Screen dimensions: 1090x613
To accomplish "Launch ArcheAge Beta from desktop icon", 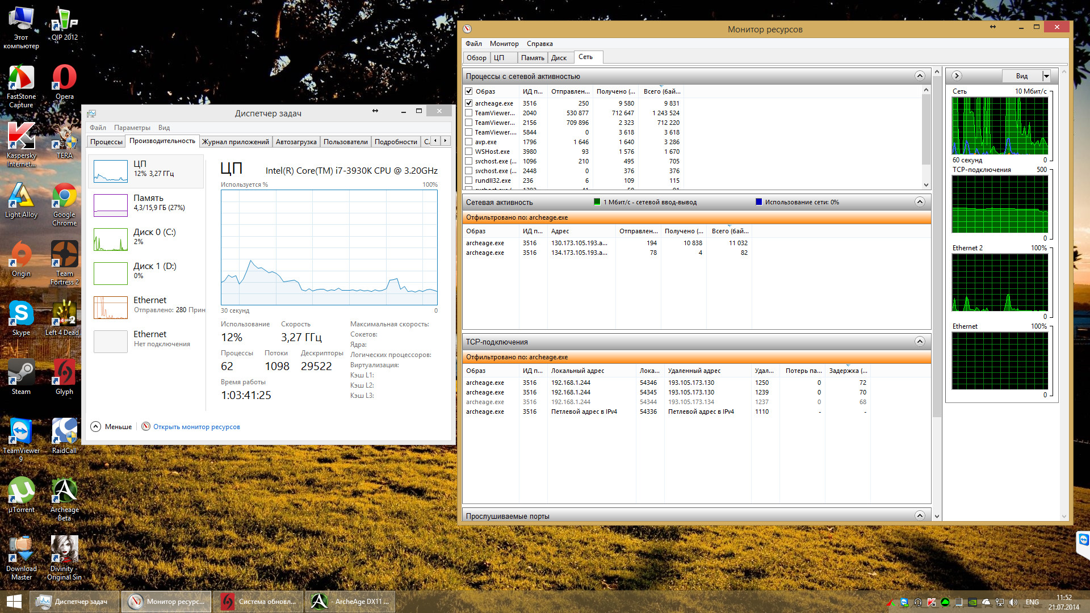I will (64, 493).
